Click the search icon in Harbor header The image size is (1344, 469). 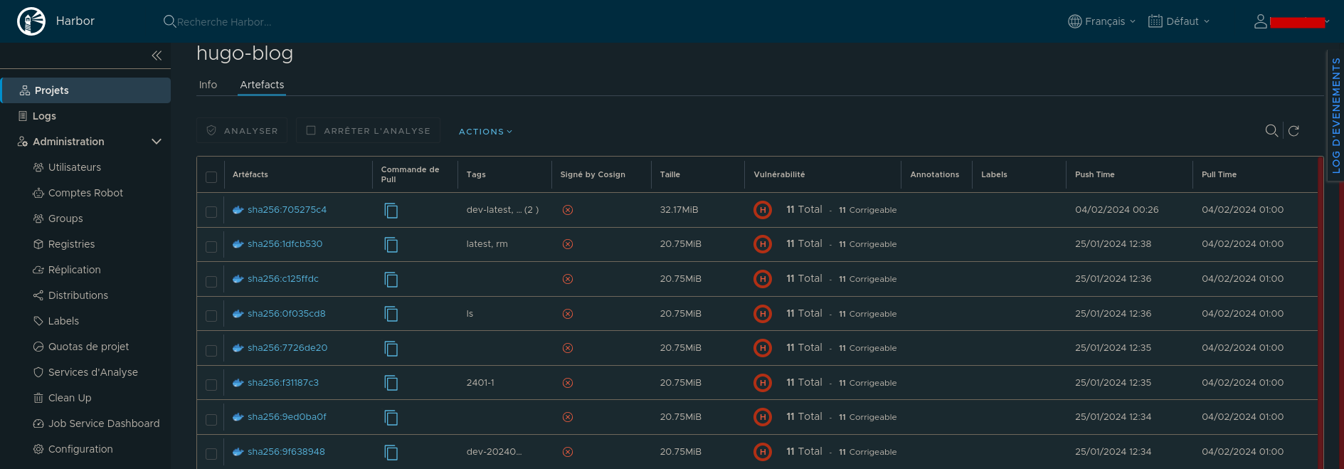169,21
